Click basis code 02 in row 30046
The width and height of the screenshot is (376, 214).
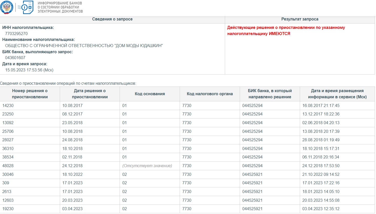pos(124,175)
